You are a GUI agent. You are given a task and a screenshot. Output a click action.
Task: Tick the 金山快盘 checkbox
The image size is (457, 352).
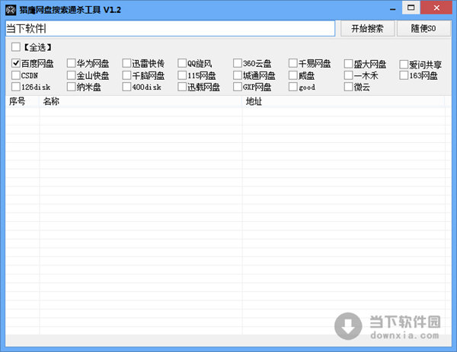click(71, 75)
